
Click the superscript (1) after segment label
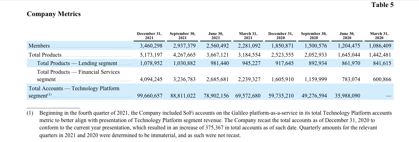(50, 95)
